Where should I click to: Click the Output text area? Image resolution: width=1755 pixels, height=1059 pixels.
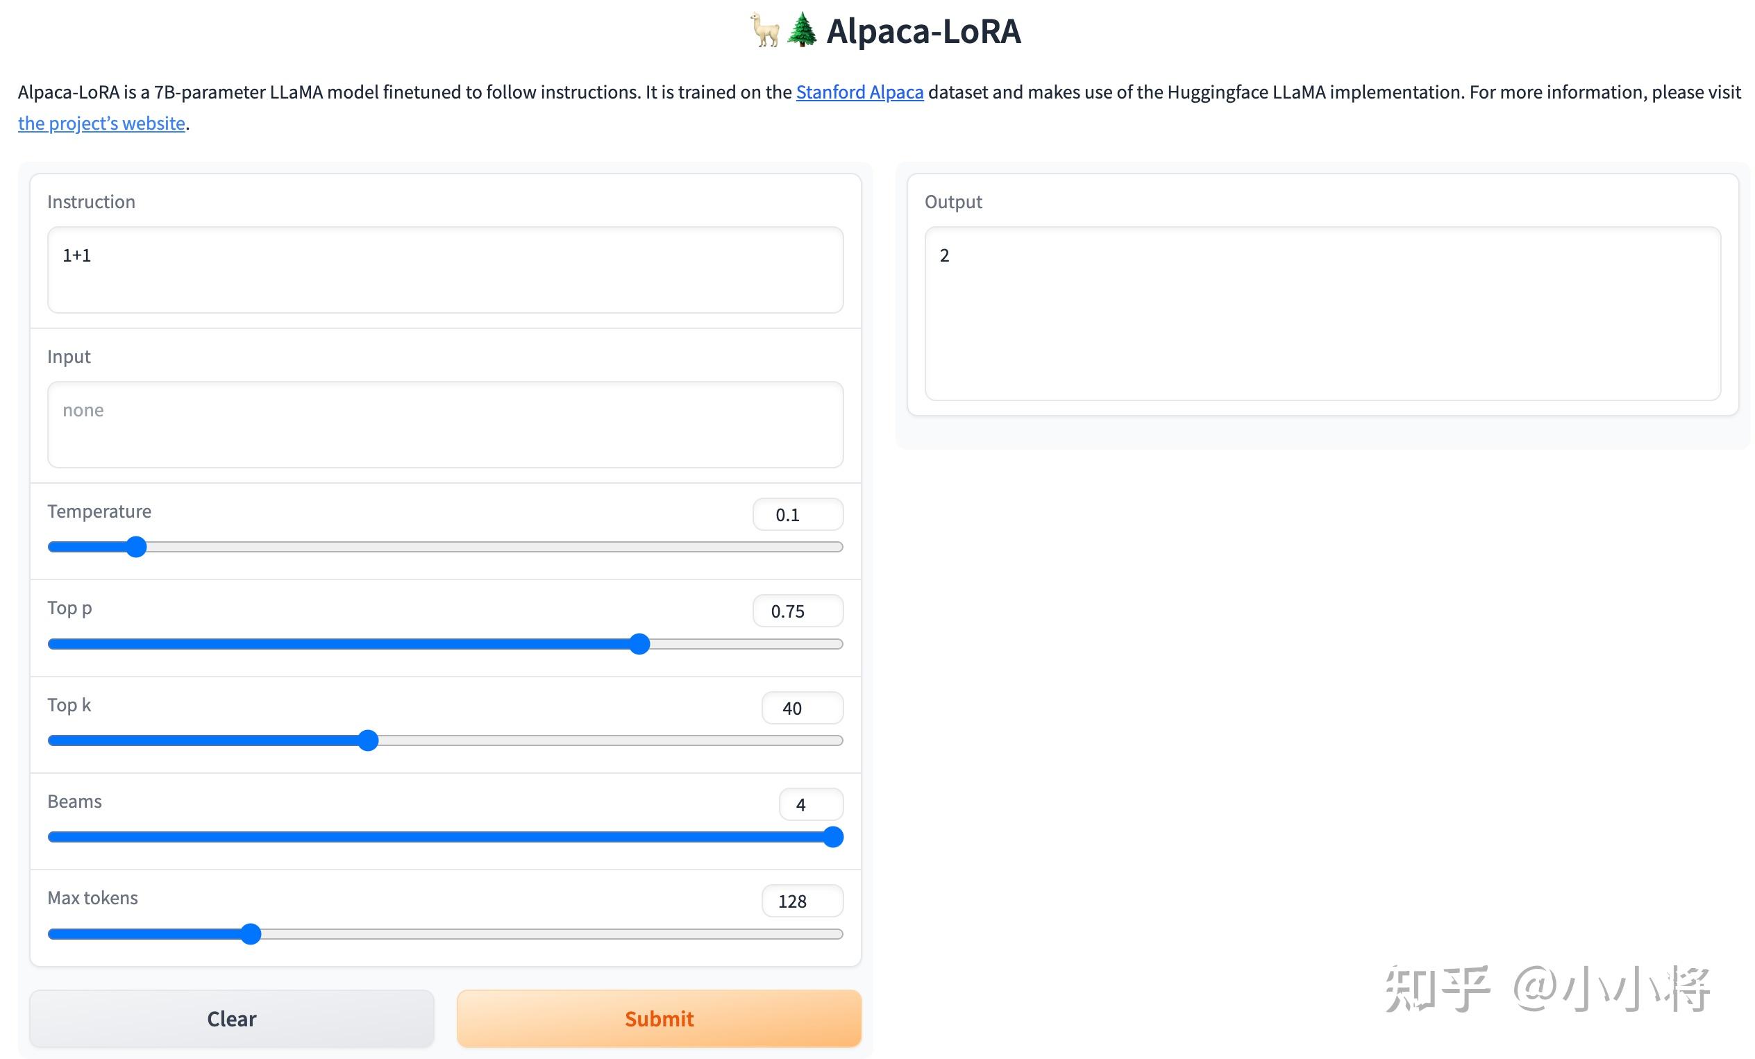coord(1322,314)
